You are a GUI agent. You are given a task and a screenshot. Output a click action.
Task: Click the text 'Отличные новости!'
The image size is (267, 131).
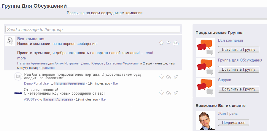click(x=41, y=90)
